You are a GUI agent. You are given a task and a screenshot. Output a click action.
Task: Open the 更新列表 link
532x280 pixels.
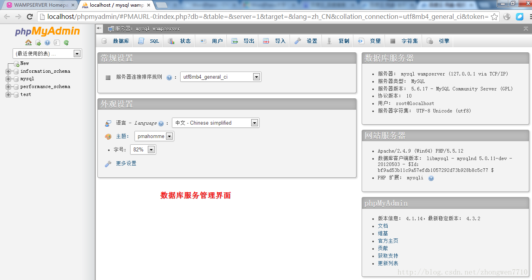388,263
